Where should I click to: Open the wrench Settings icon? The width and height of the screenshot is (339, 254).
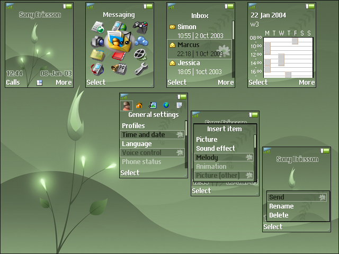pos(141,69)
